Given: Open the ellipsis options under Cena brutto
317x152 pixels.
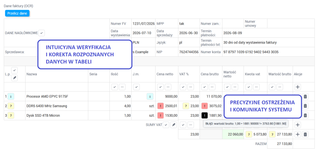Looking at the screenshot, I should click(x=212, y=87).
